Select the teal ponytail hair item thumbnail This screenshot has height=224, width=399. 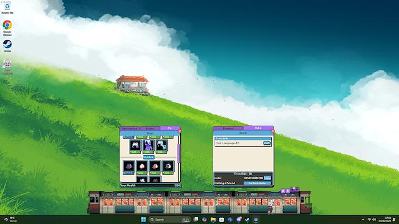161,145
